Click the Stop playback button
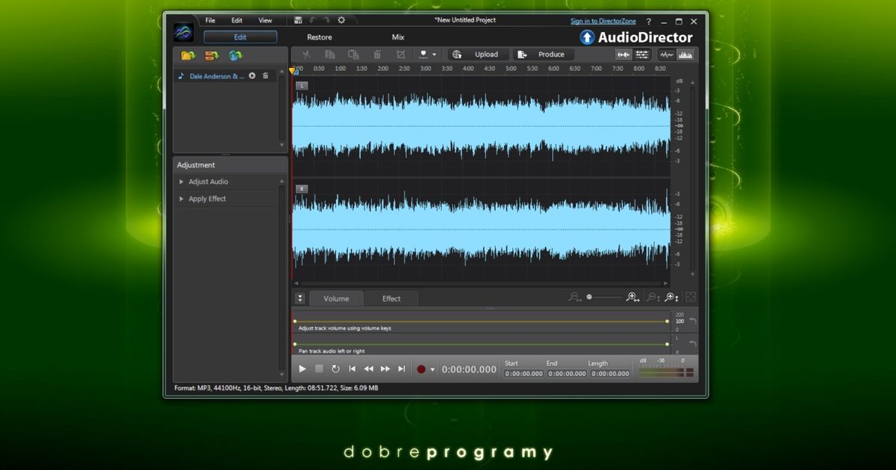The height and width of the screenshot is (470, 896). point(319,369)
